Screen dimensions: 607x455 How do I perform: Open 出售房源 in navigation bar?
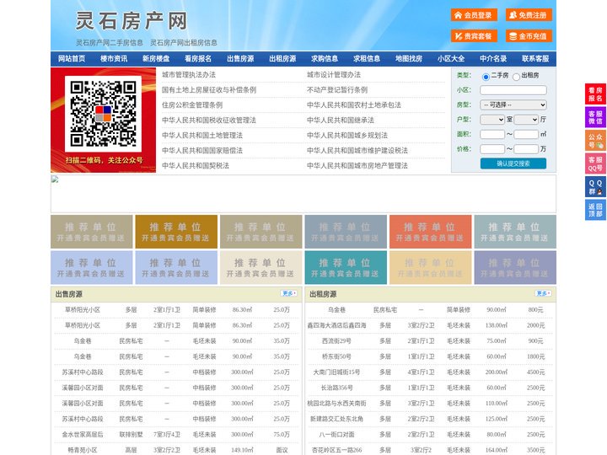[240, 59]
